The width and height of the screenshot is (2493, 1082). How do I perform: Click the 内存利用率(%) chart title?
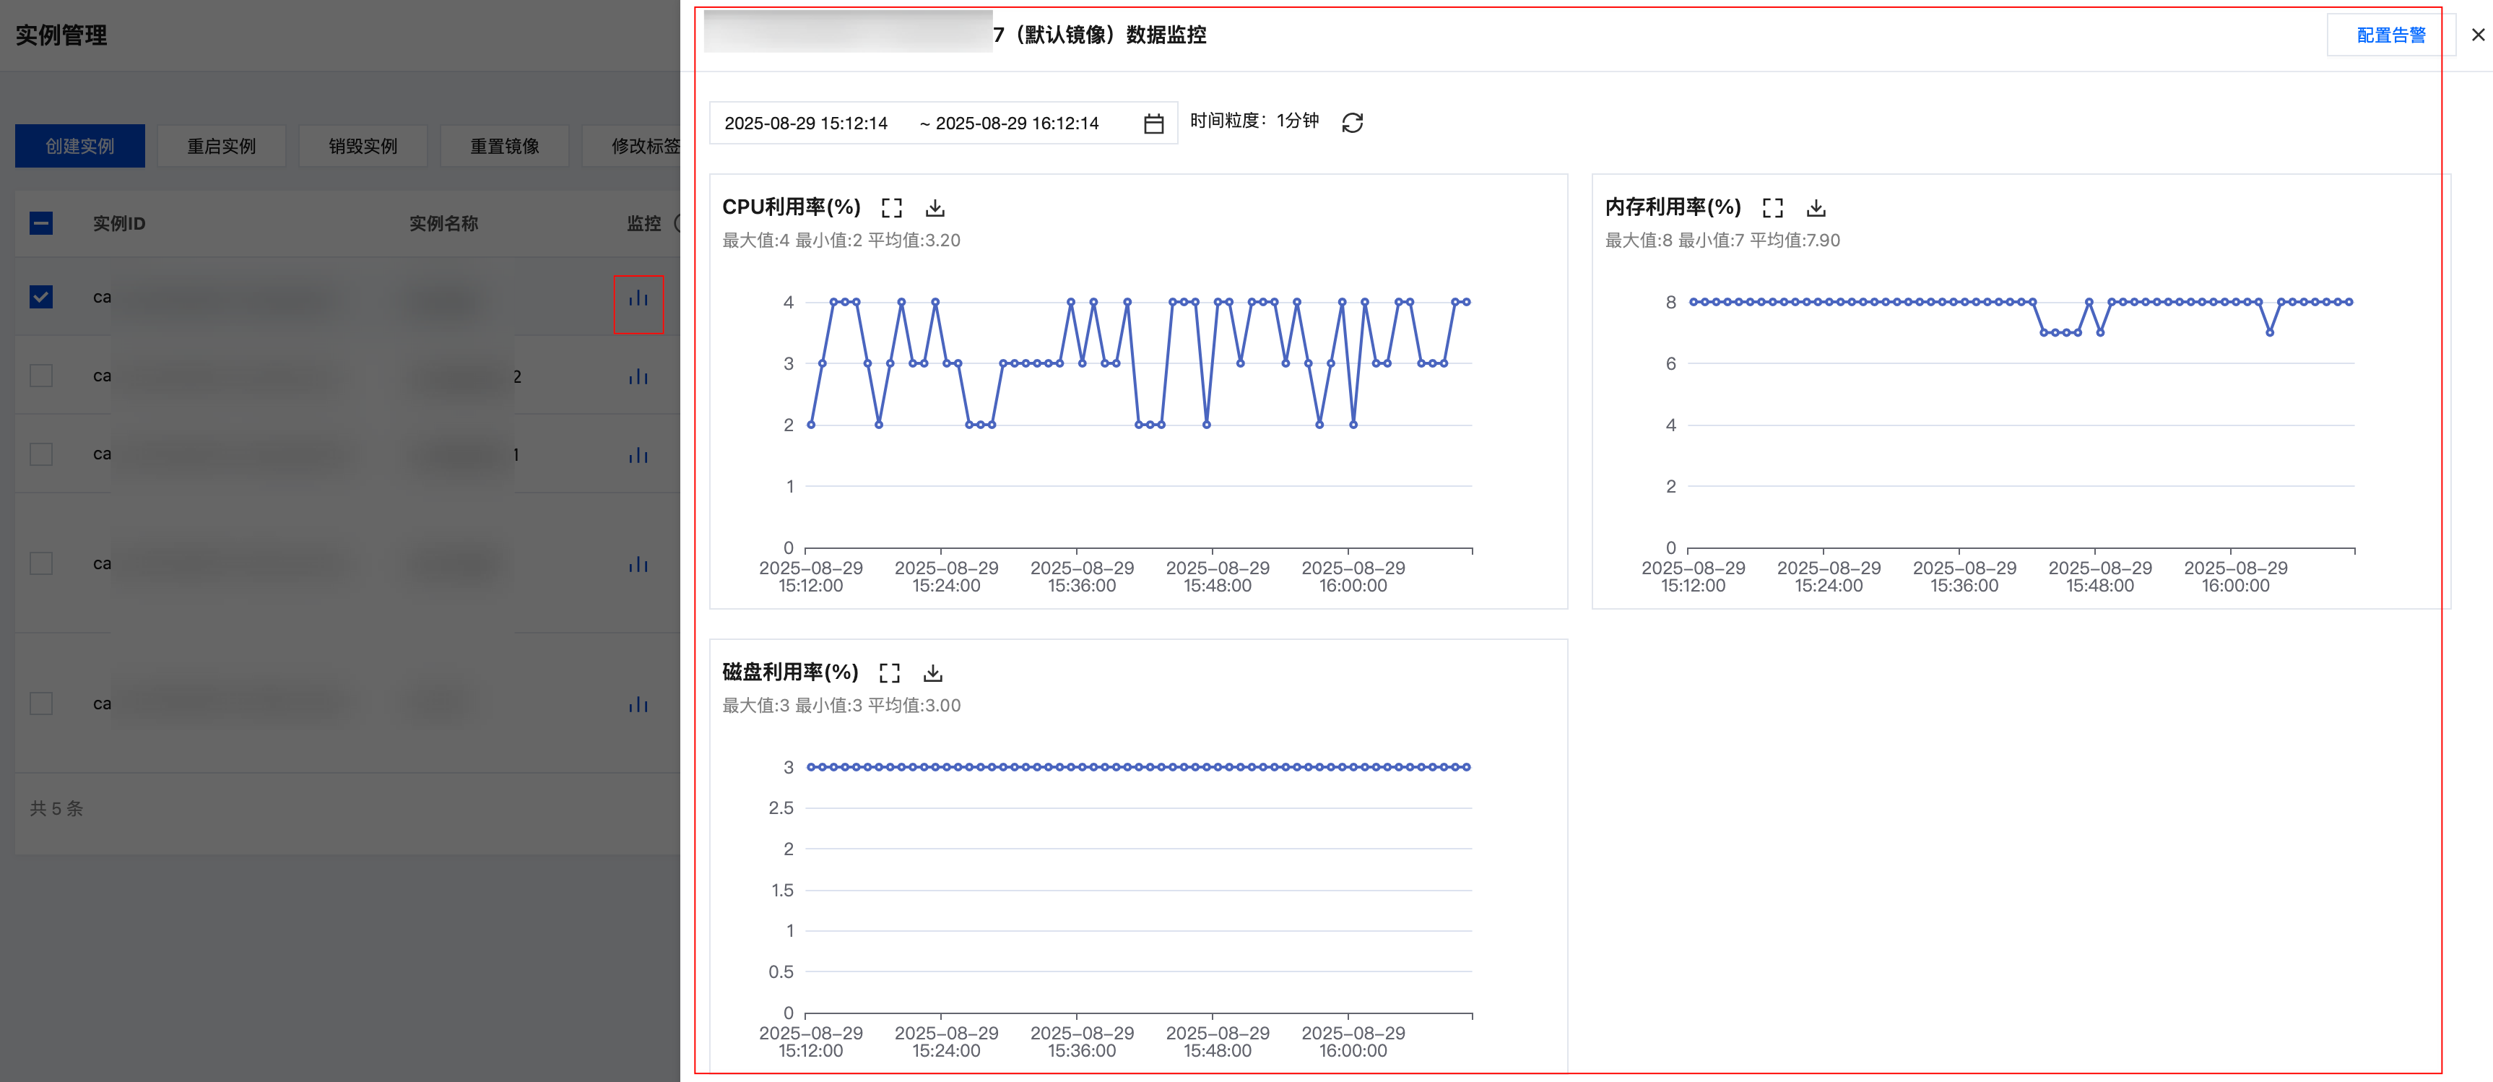click(x=1673, y=207)
